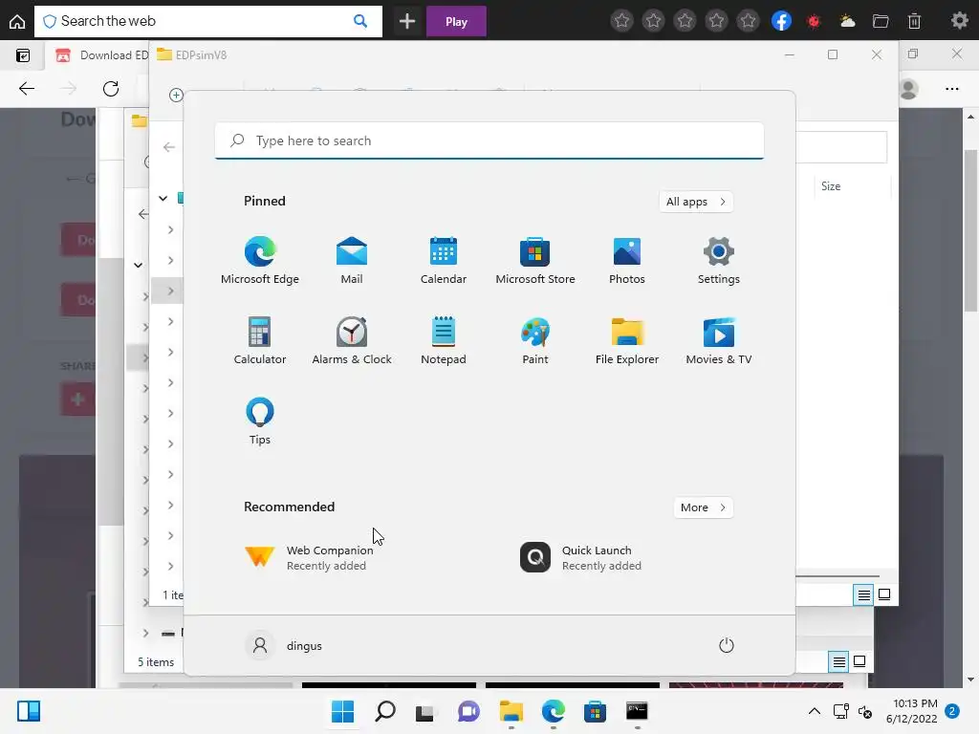Open the notification center badge

point(952,711)
